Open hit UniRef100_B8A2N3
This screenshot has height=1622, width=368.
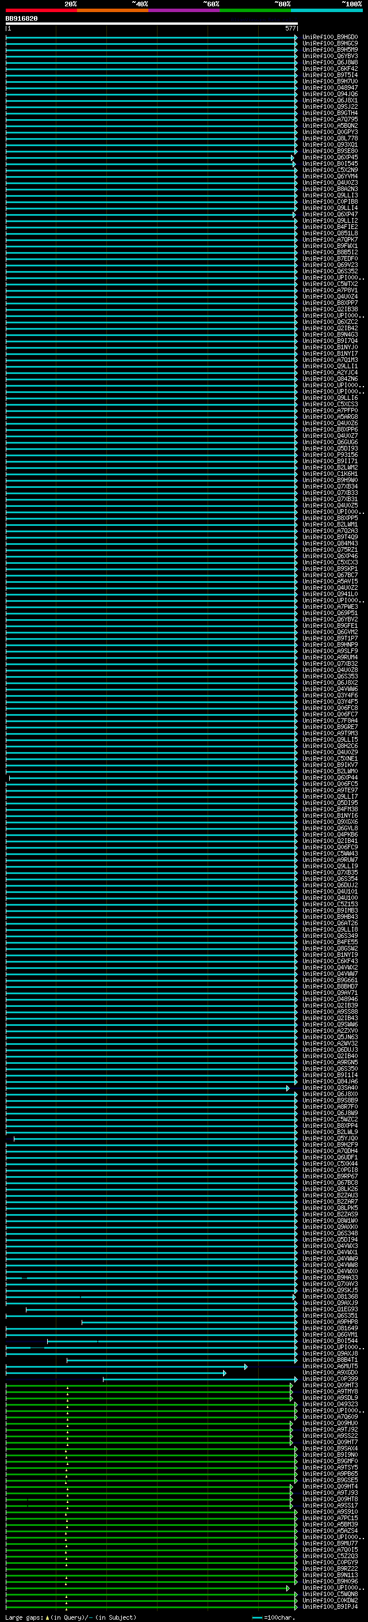[330, 189]
